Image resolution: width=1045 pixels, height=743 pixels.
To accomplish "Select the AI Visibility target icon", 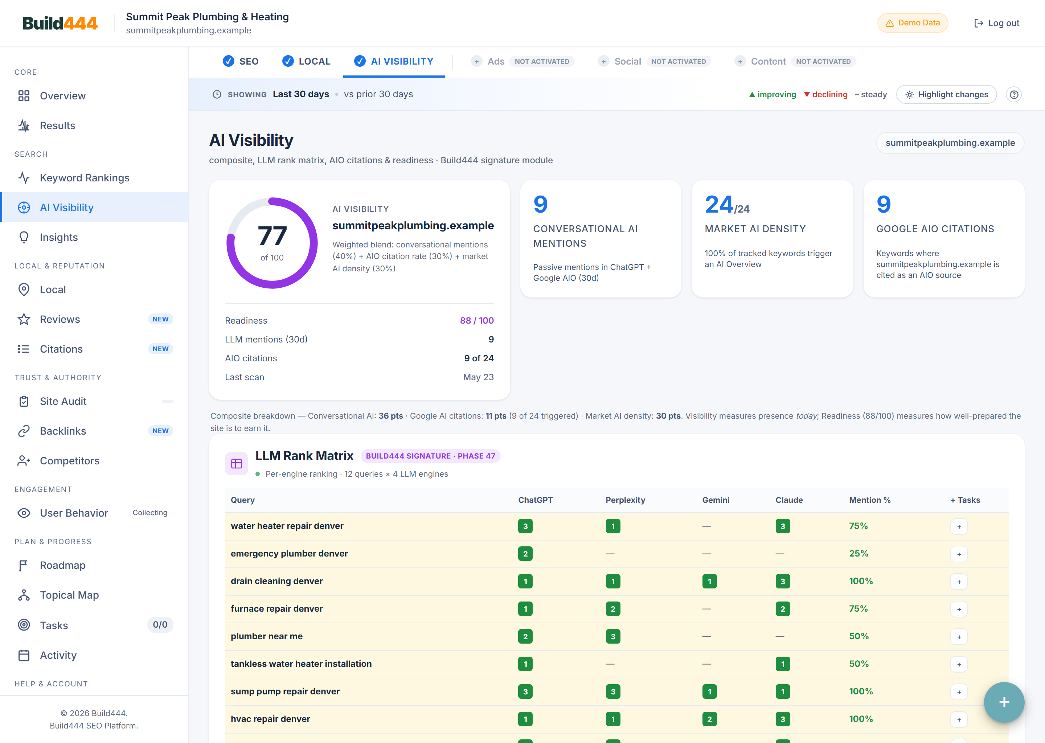I will (24, 207).
